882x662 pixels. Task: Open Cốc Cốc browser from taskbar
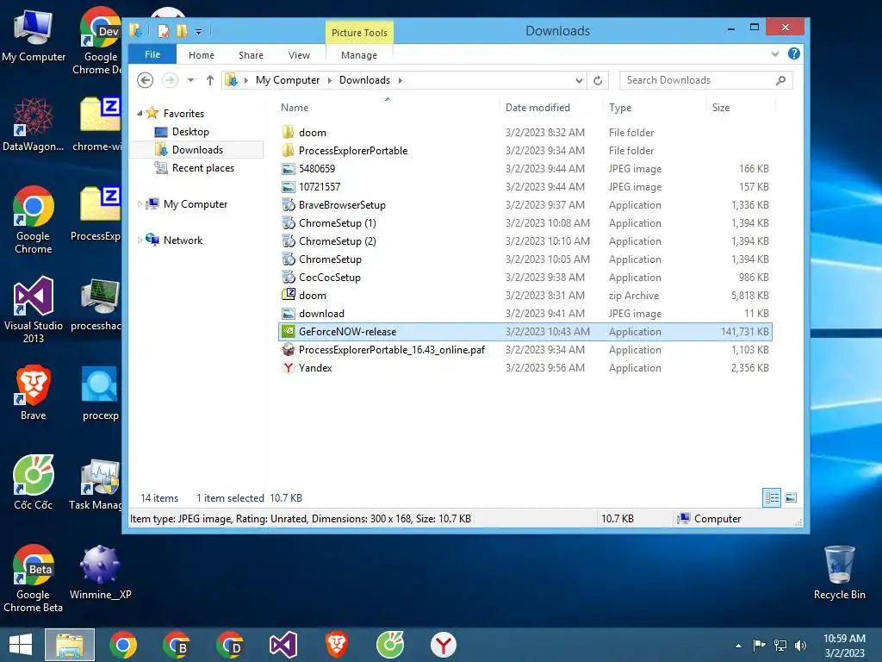[390, 645]
